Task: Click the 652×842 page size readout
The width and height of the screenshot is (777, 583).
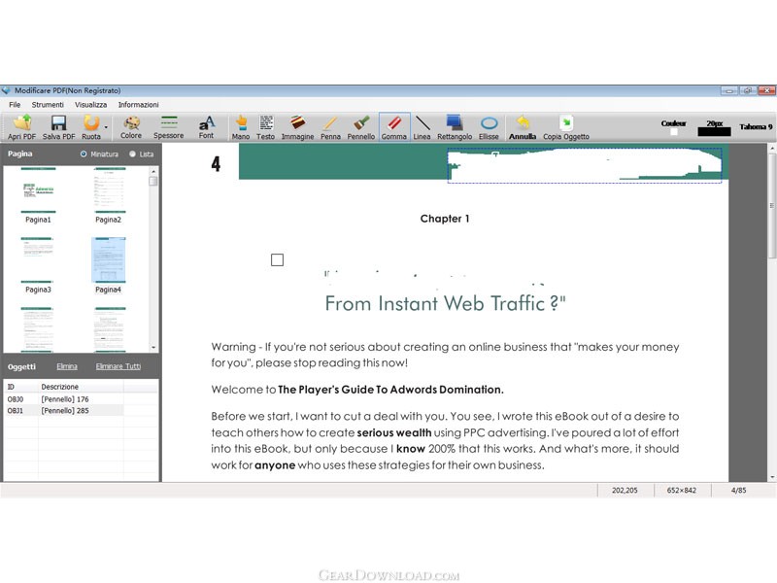Action: click(x=682, y=491)
